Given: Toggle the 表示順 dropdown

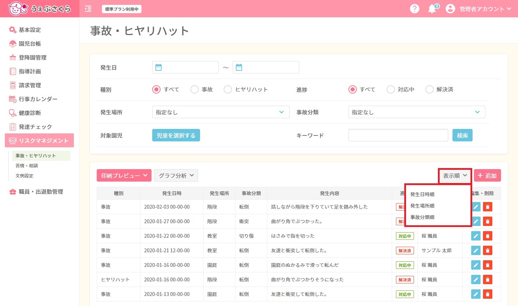Looking at the screenshot, I should [455, 176].
